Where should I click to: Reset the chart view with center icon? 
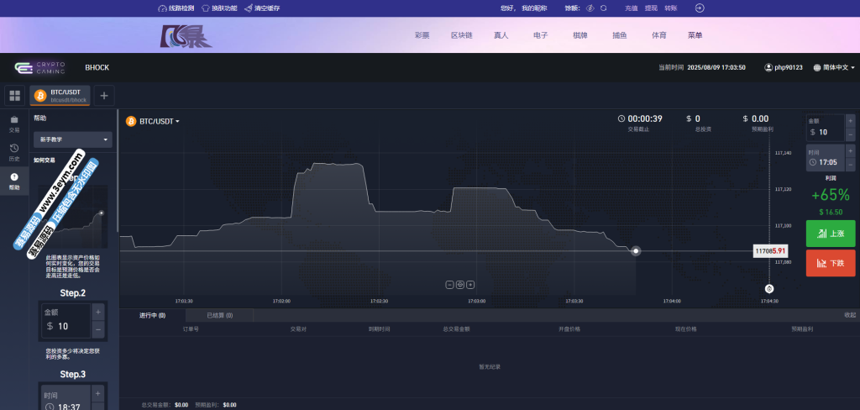tap(460, 284)
